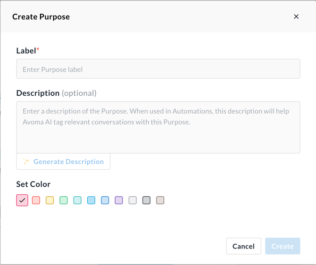Viewport: 316px width, 265px height.
Task: Click the Description (optional) field heading
Action: click(56, 93)
